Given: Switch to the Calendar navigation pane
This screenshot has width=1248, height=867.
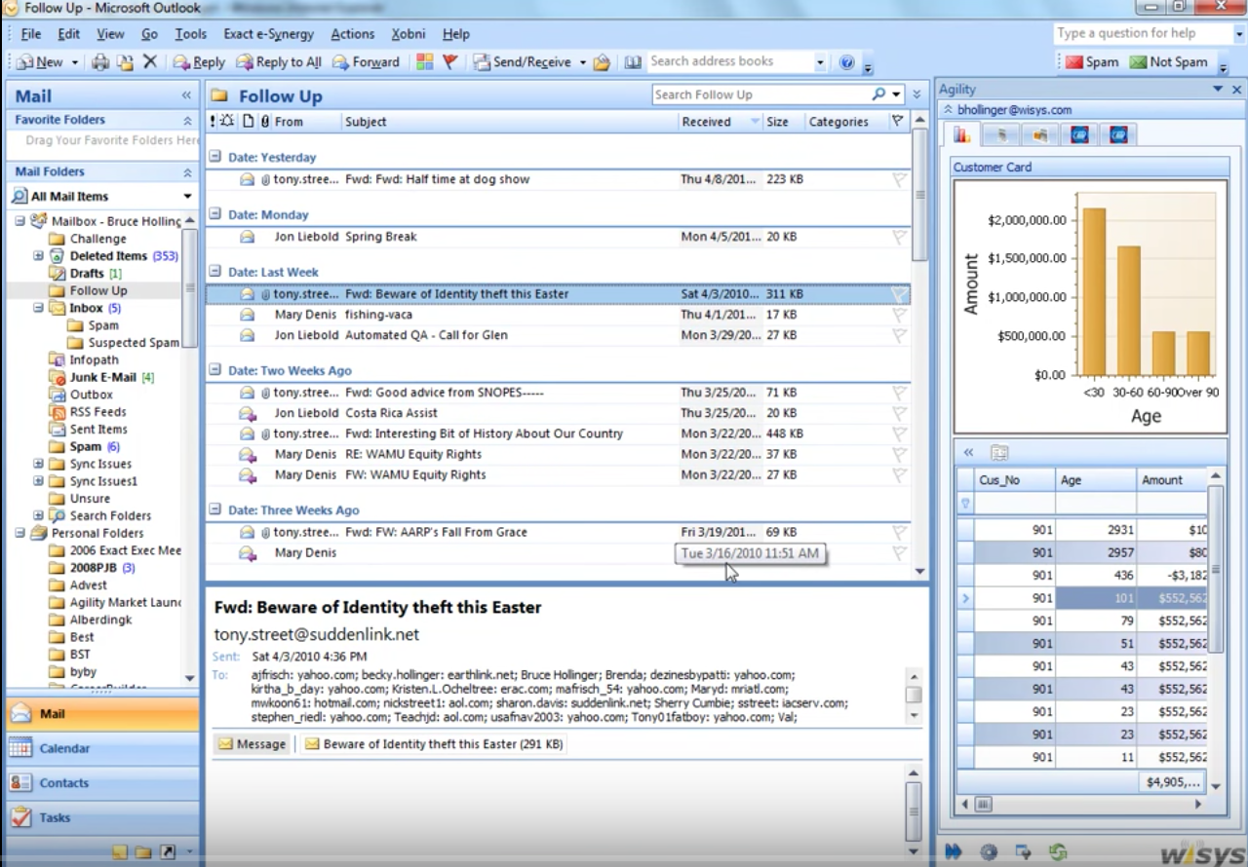Looking at the screenshot, I should click(x=102, y=748).
